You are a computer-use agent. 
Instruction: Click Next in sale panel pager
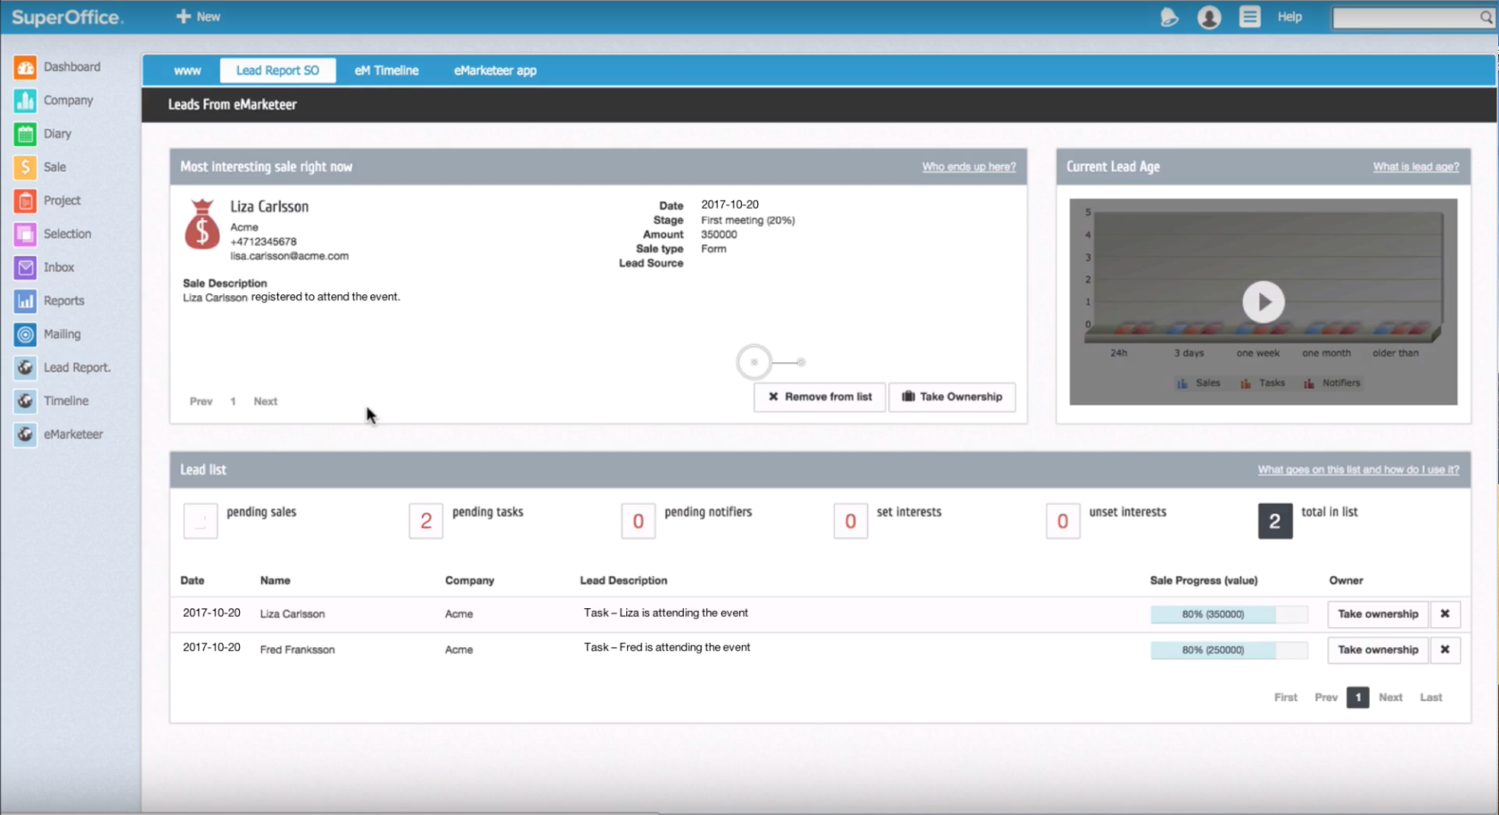click(x=266, y=401)
